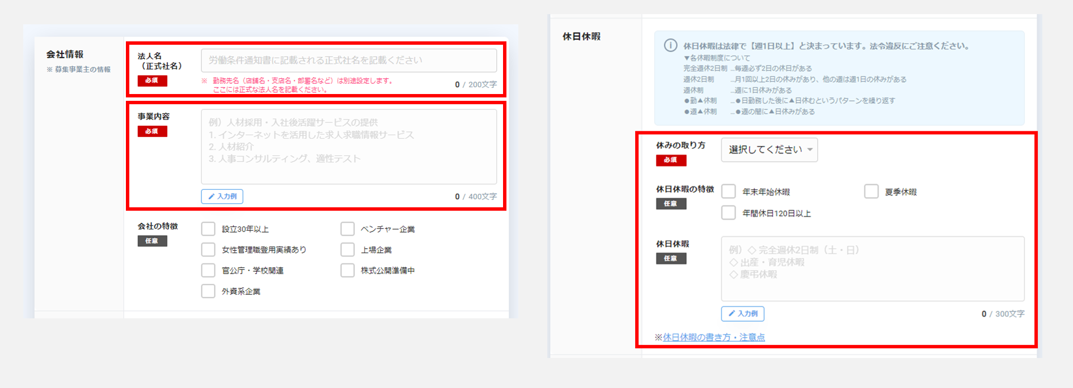Screen dimensions: 1073x388
Task: Click the 会社情報 section heading
Action: click(65, 54)
